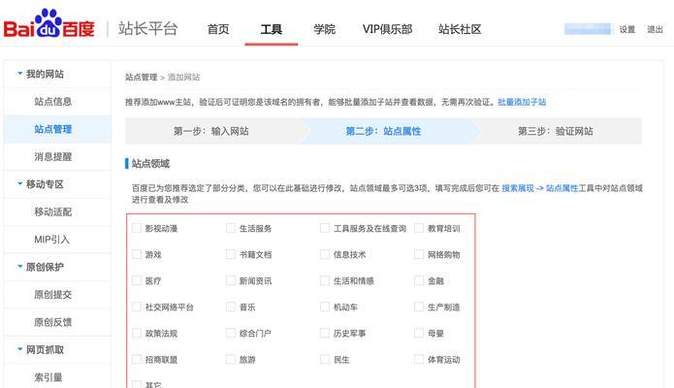Viewport: 674px width, 388px height.
Task: Check the 教育培训 checkbox
Action: (x=419, y=228)
